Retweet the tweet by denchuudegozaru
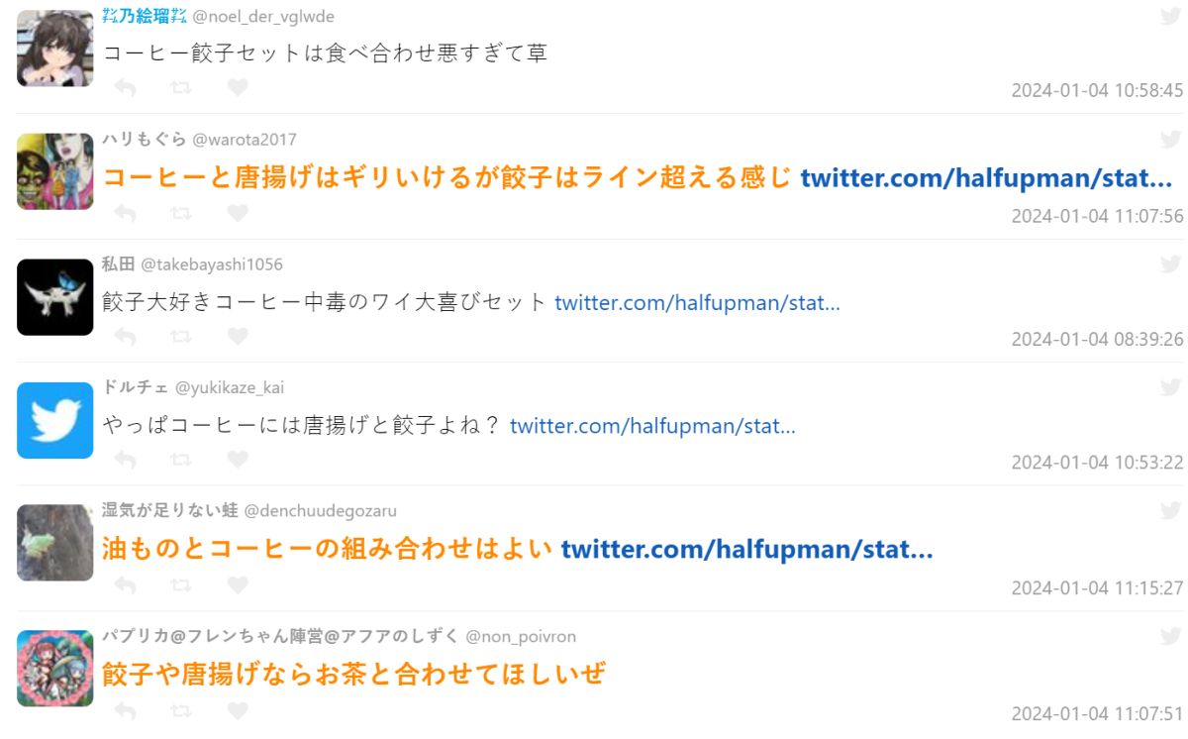 (180, 585)
